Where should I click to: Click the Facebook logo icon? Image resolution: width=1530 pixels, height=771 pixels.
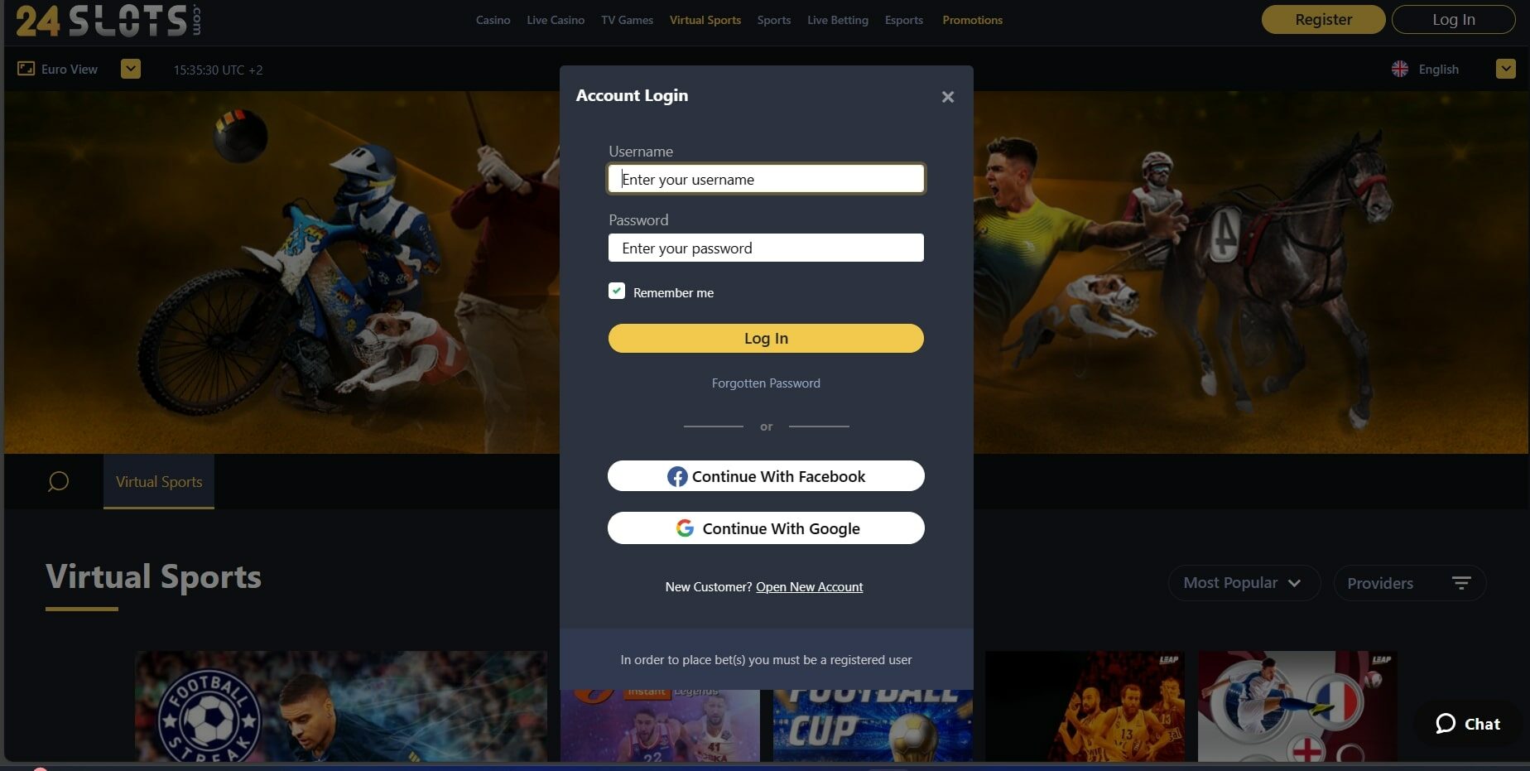click(x=677, y=476)
